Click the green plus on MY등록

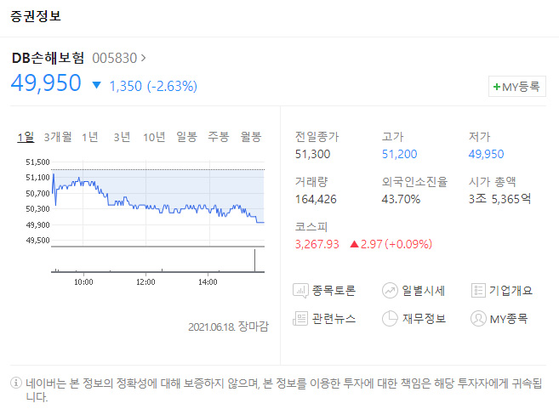[x=497, y=87]
